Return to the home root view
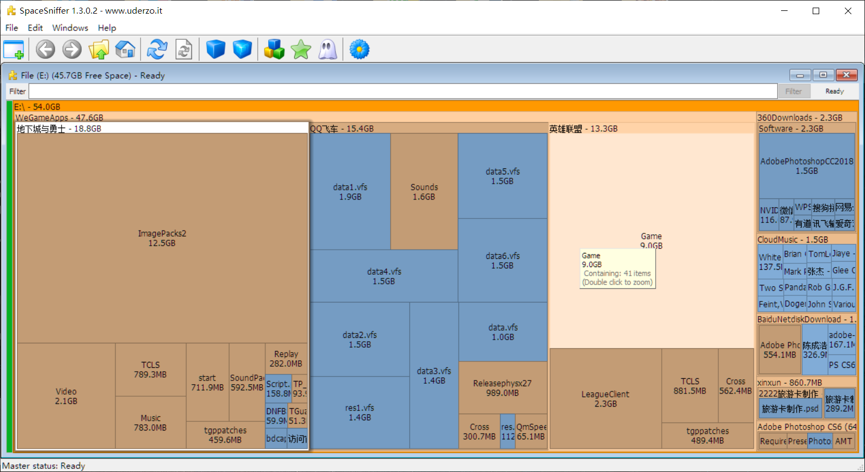The width and height of the screenshot is (865, 472). (x=125, y=50)
